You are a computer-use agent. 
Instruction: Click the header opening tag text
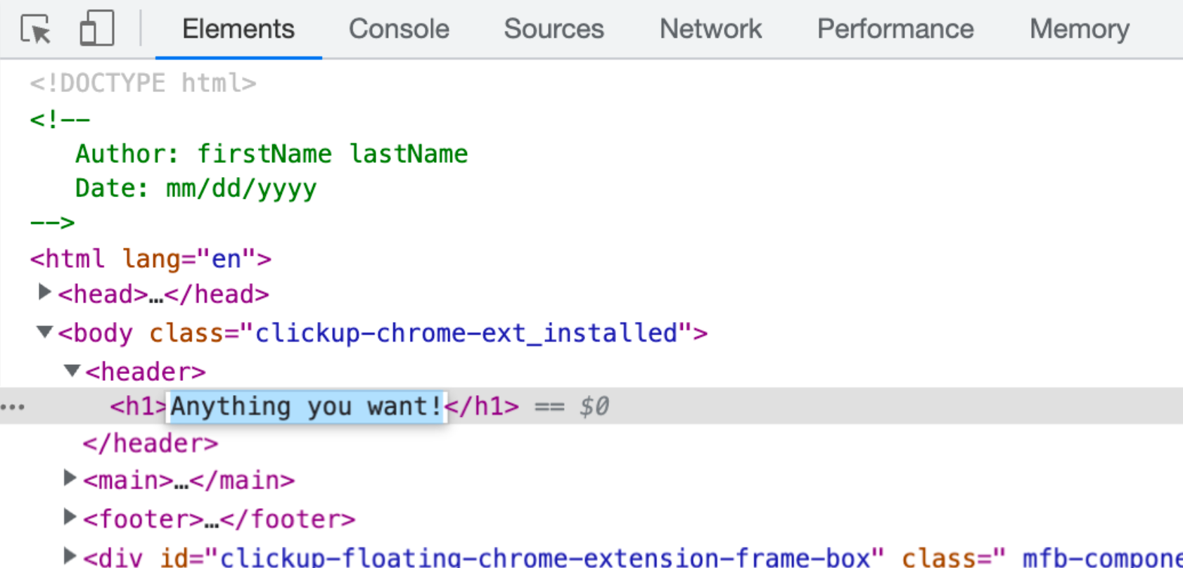[x=146, y=371]
